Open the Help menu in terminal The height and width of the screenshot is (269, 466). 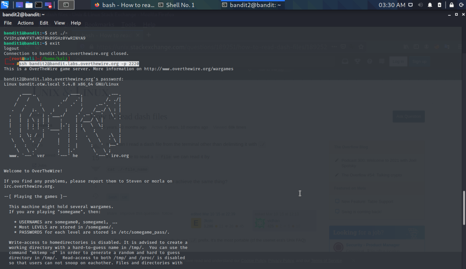76,23
